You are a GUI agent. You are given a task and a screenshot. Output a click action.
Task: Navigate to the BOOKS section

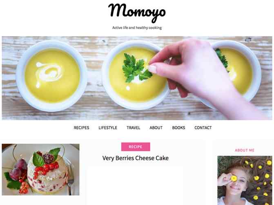178,128
